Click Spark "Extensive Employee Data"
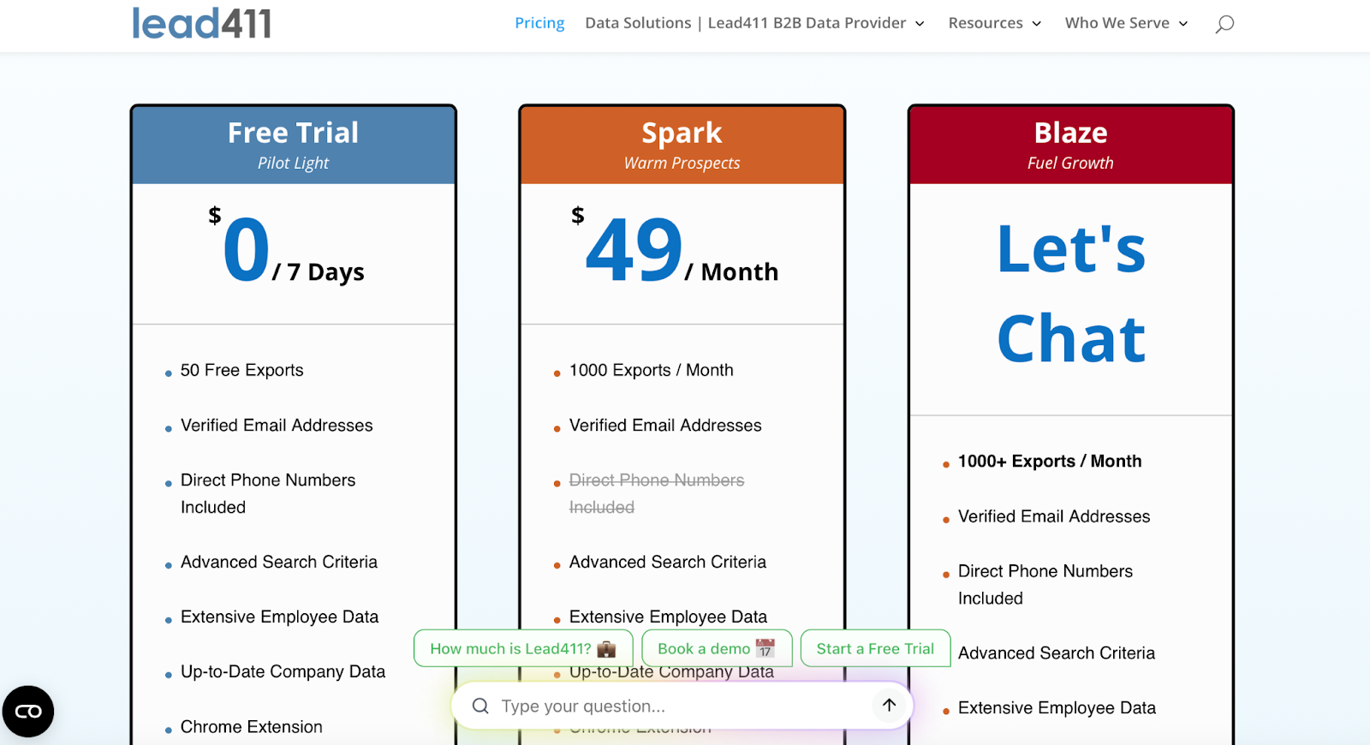This screenshot has width=1370, height=745. coord(668,617)
